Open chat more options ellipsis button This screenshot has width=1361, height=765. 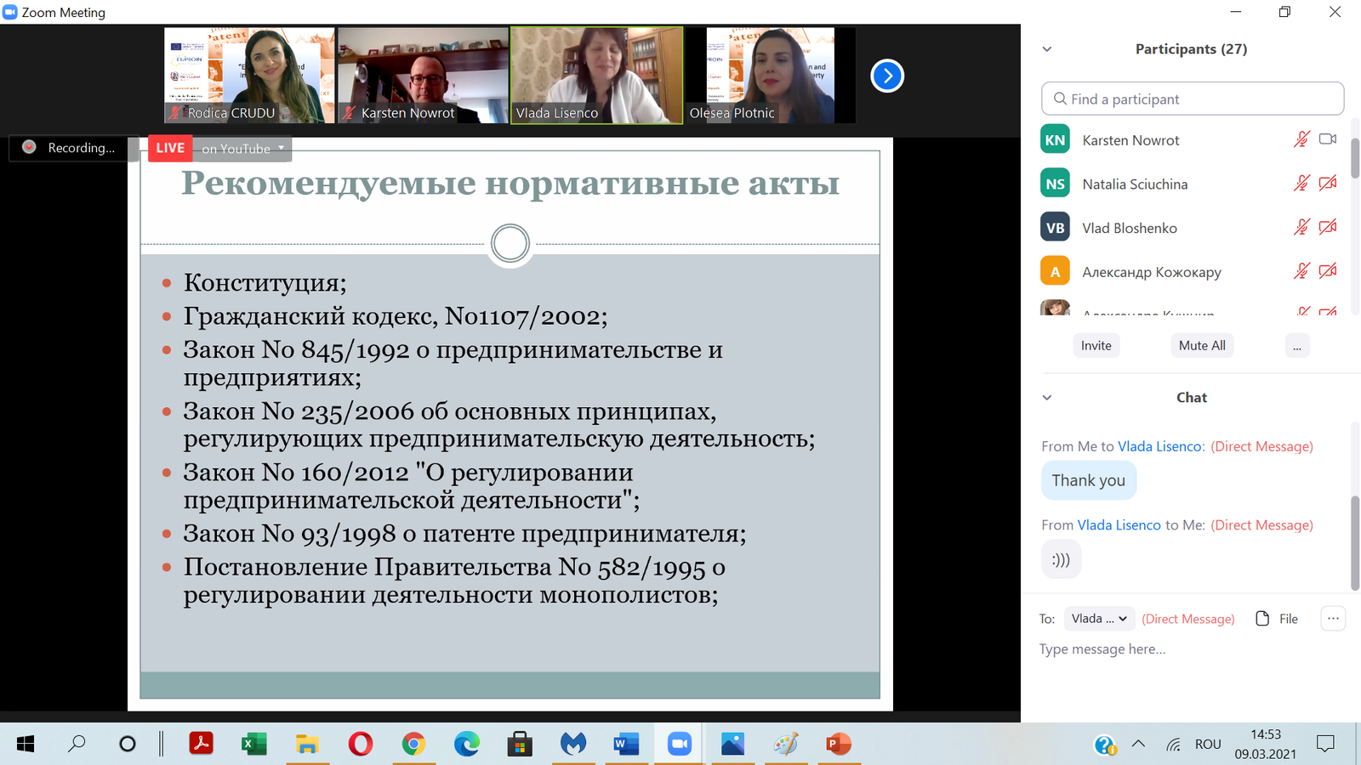tap(1333, 619)
